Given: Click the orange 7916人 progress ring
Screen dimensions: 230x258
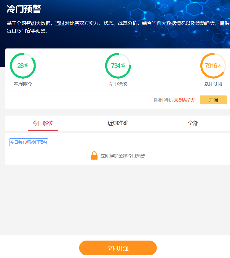Looking at the screenshot, I should pyautogui.click(x=213, y=66).
